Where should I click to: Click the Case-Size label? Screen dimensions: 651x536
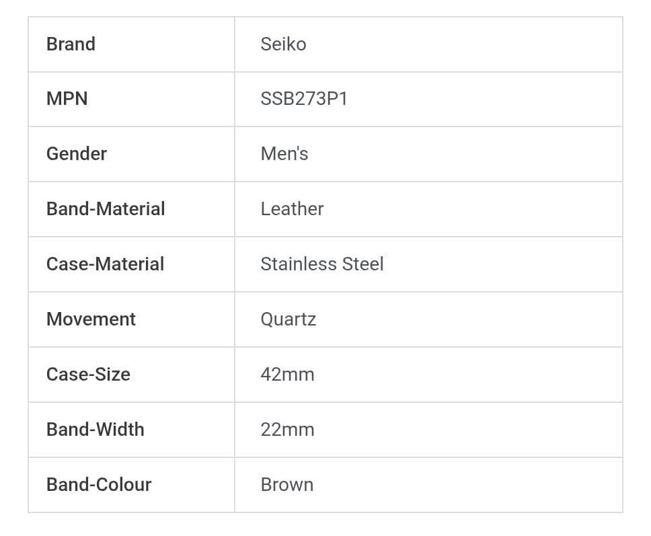point(88,375)
